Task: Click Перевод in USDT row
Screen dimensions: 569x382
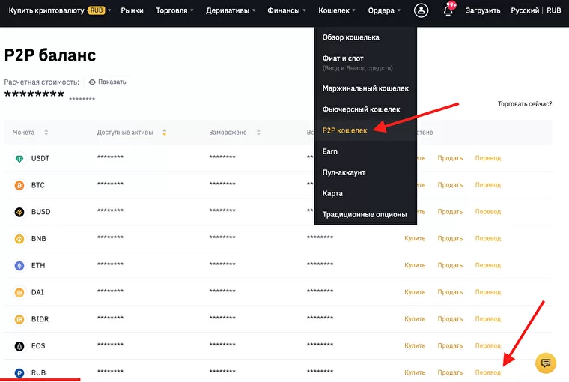Action: pyautogui.click(x=488, y=158)
